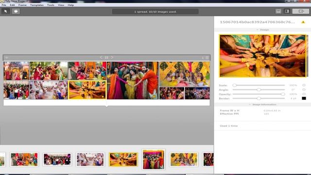Select the large couple dancing frame in spread
This screenshot has height=175, width=311.
pos(133,80)
